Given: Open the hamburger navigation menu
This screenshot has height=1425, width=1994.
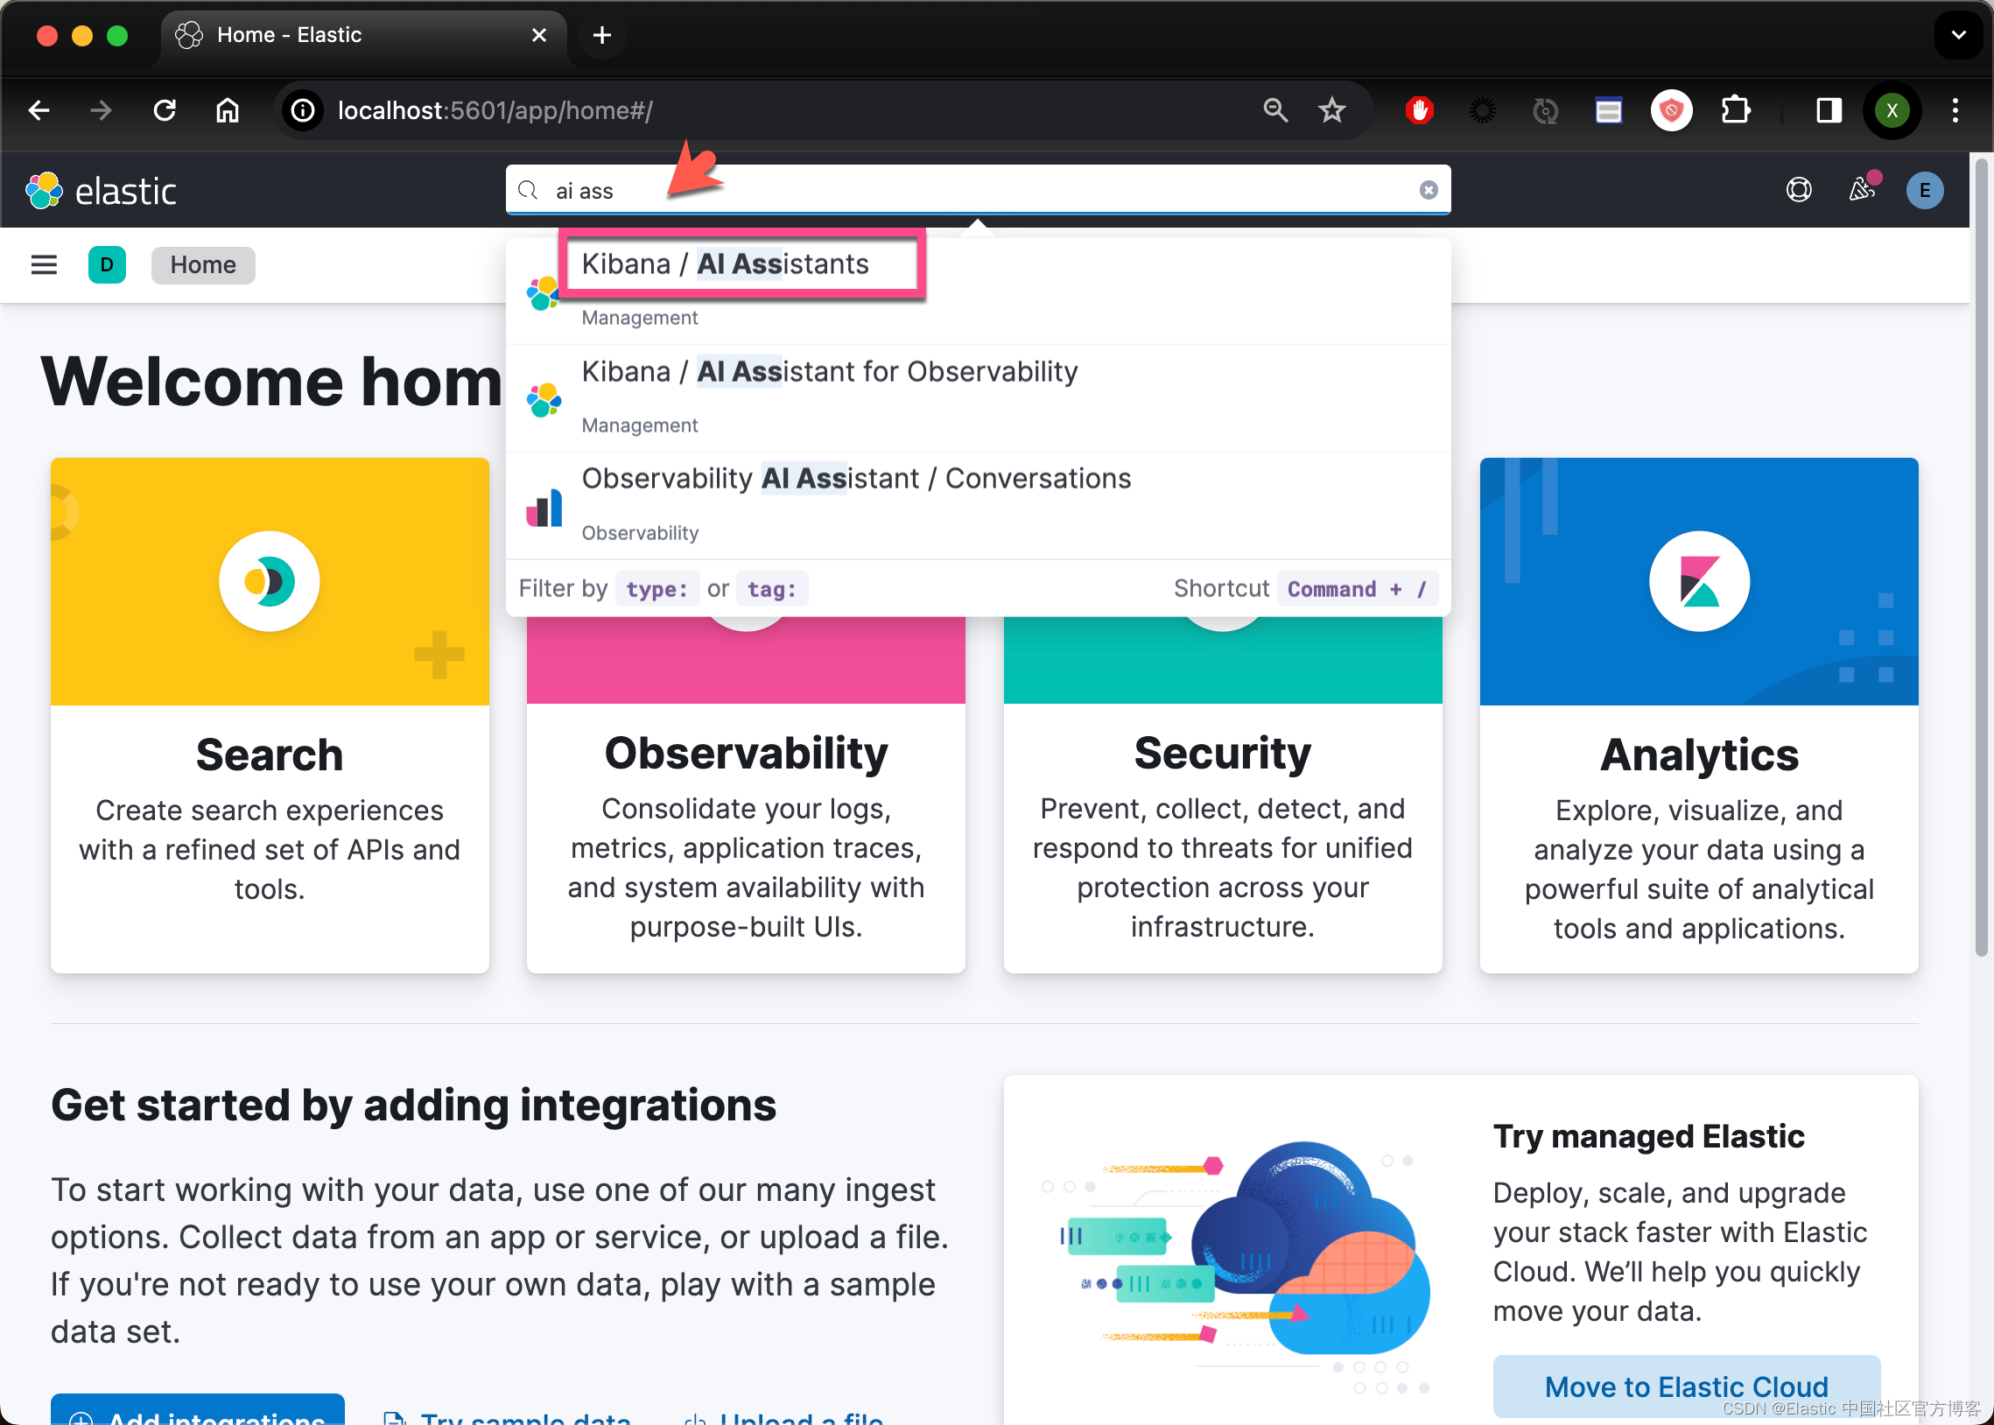Looking at the screenshot, I should click(44, 264).
